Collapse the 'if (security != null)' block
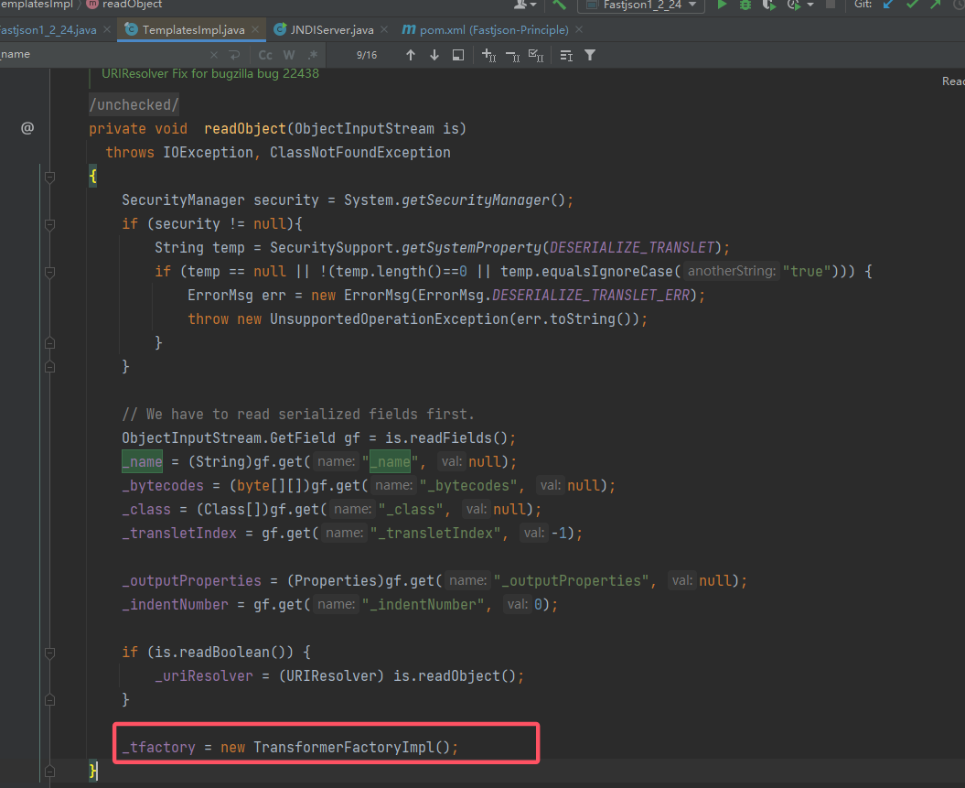 point(49,224)
